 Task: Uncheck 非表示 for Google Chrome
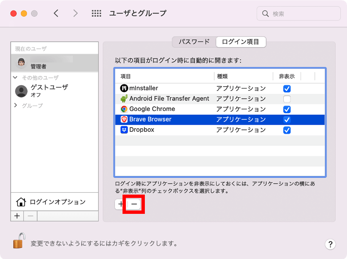pyautogui.click(x=287, y=109)
